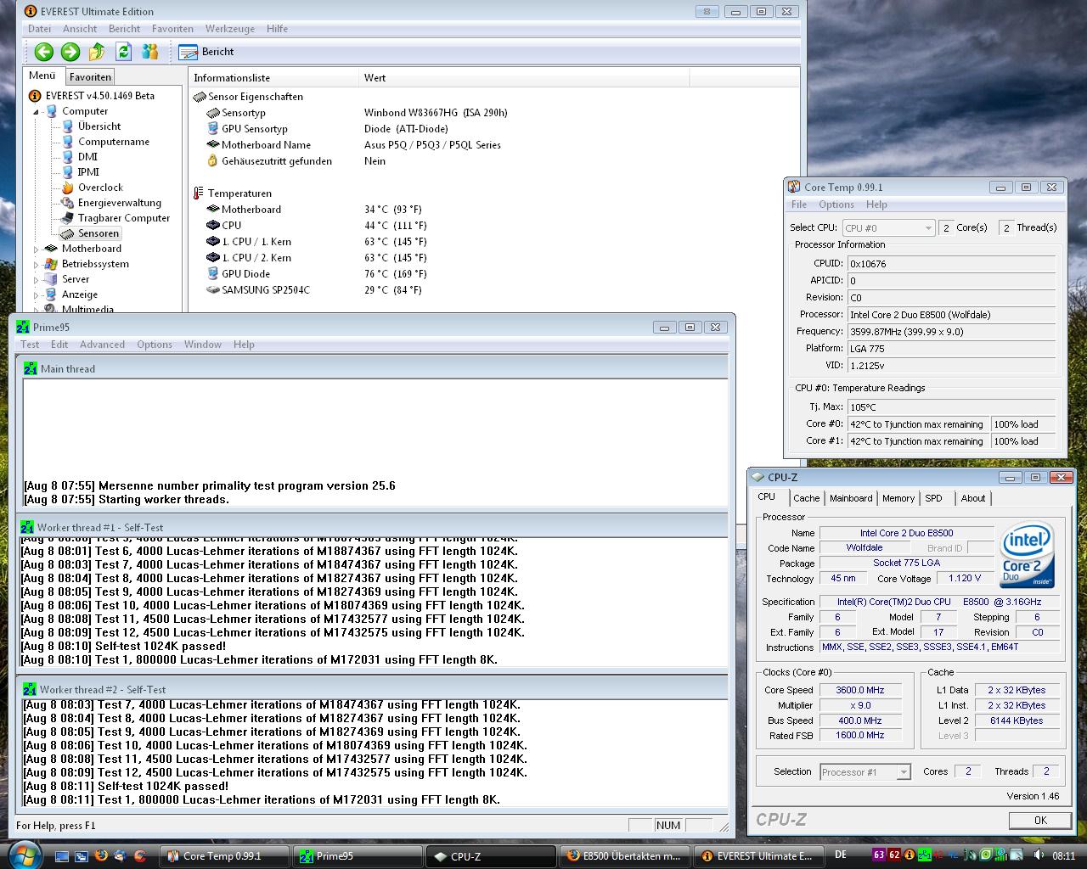Image resolution: width=1087 pixels, height=869 pixels.
Task: Switch to the EVEREST Ultimate taskbar button
Action: [758, 856]
